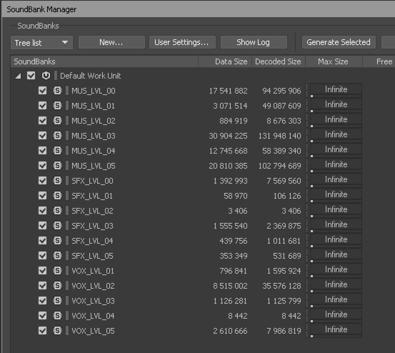The height and width of the screenshot is (353, 395).
Task: Select the Default Work Unit label
Action: (x=90, y=76)
